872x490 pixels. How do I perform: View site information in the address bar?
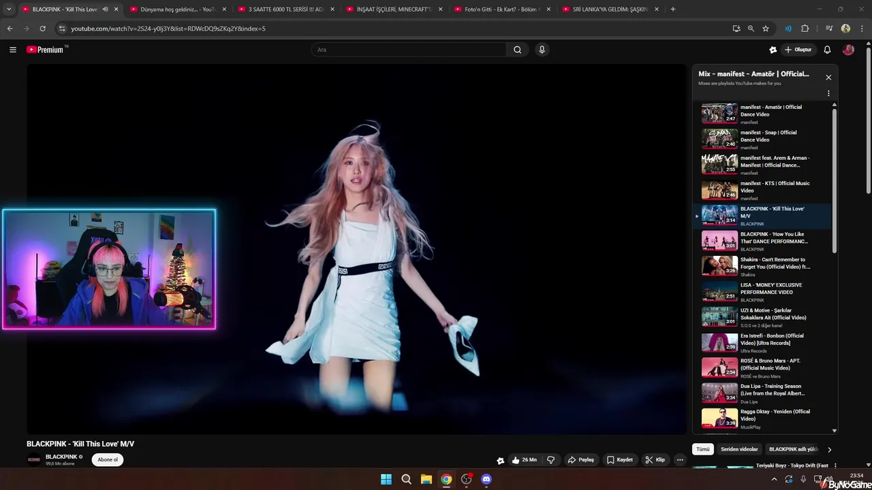(62, 29)
